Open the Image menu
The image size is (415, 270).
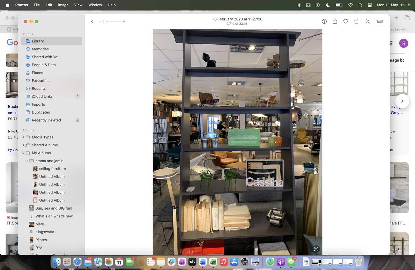(63, 5)
